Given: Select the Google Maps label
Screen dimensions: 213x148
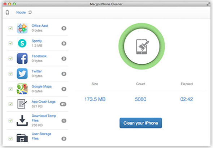Looking at the screenshot, I should point(42,86).
